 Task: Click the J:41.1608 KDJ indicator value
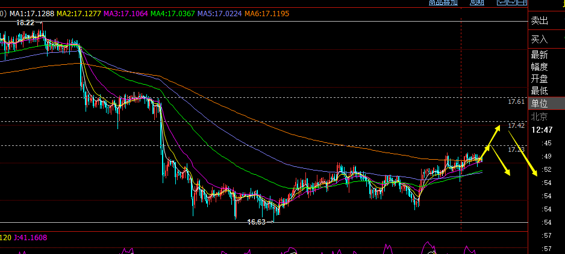point(30,237)
